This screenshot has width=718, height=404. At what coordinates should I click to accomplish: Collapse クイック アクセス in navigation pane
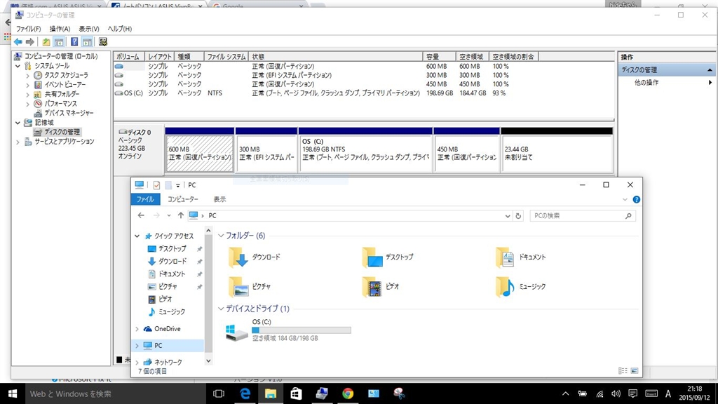click(137, 236)
